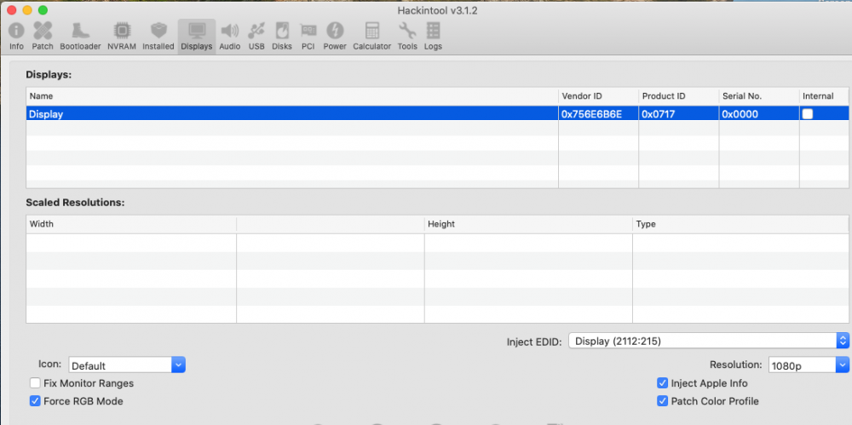Uncheck Force RGB Mode

point(36,401)
